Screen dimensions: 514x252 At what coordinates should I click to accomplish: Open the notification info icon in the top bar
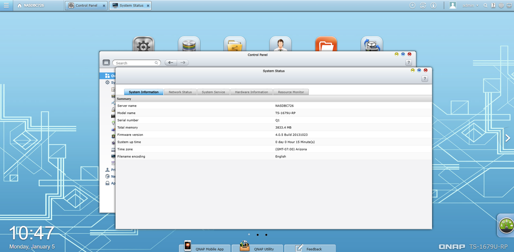(433, 5)
